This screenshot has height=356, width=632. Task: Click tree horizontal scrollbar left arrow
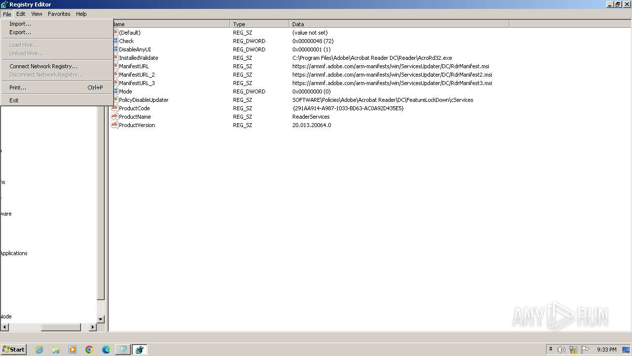5,327
